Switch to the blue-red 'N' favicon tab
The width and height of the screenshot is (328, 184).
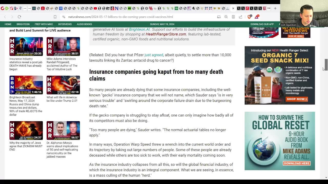(117, 8)
